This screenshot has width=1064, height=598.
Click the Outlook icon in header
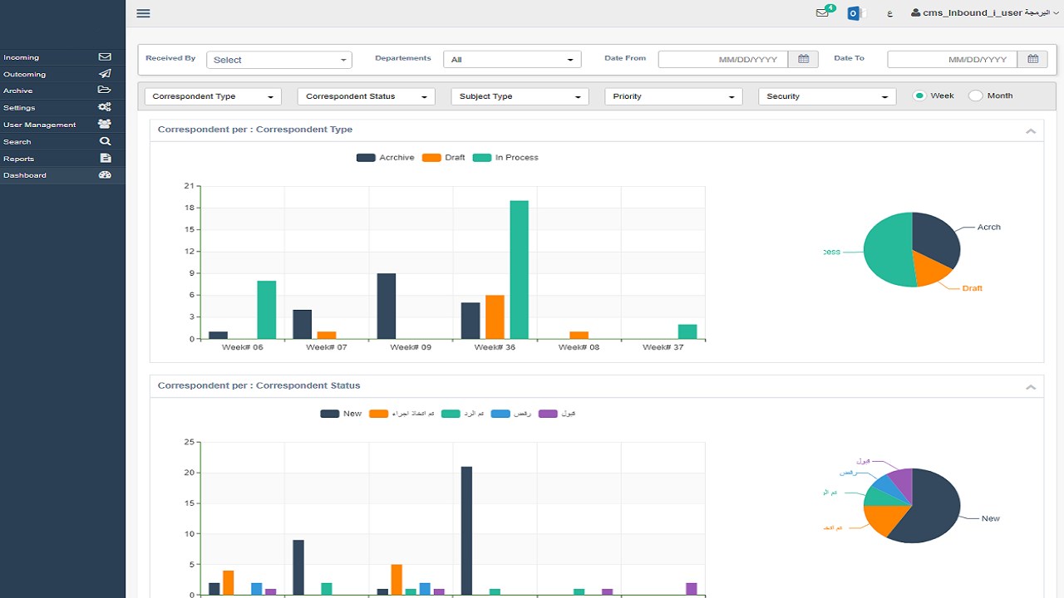coord(854,13)
